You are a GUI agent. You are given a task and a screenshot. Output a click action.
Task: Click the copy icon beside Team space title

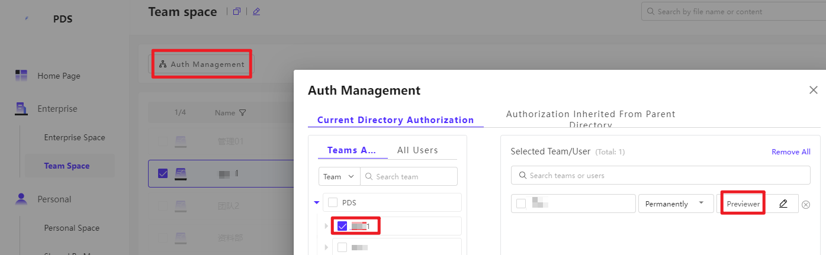coord(237,11)
